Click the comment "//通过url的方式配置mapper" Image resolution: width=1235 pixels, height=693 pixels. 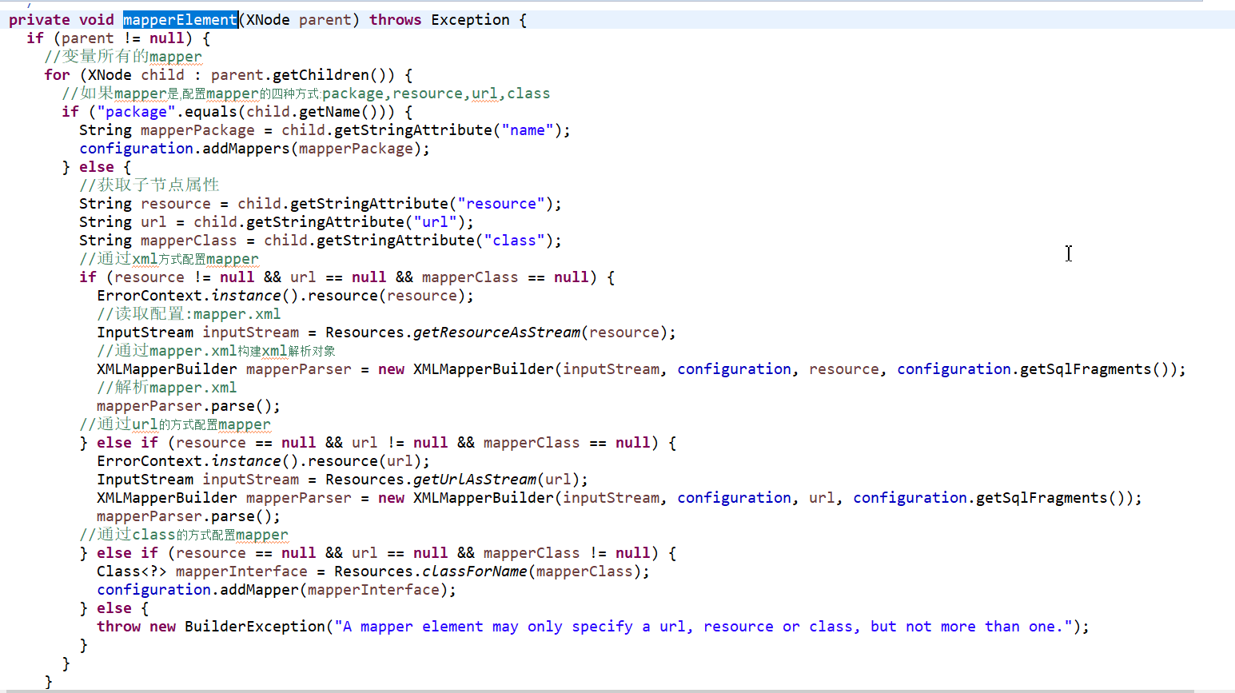tap(175, 424)
